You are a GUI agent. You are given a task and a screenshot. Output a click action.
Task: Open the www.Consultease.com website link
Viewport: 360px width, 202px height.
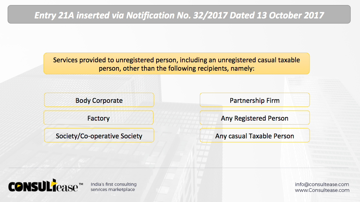(x=322, y=190)
